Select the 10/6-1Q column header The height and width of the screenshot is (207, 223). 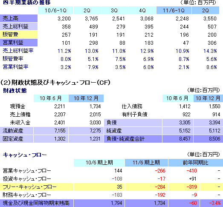click(x=55, y=10)
